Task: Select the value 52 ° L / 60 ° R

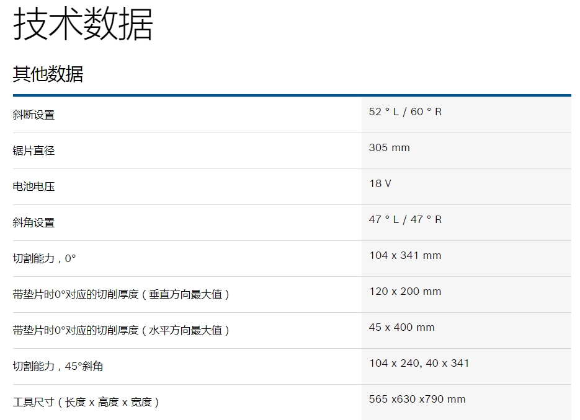Action: (x=405, y=112)
